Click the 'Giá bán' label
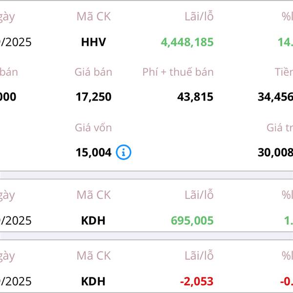 click(93, 72)
